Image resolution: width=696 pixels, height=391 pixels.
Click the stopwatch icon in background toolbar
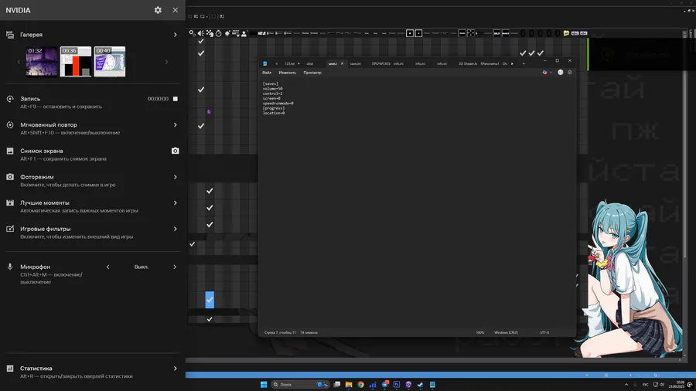(218, 33)
